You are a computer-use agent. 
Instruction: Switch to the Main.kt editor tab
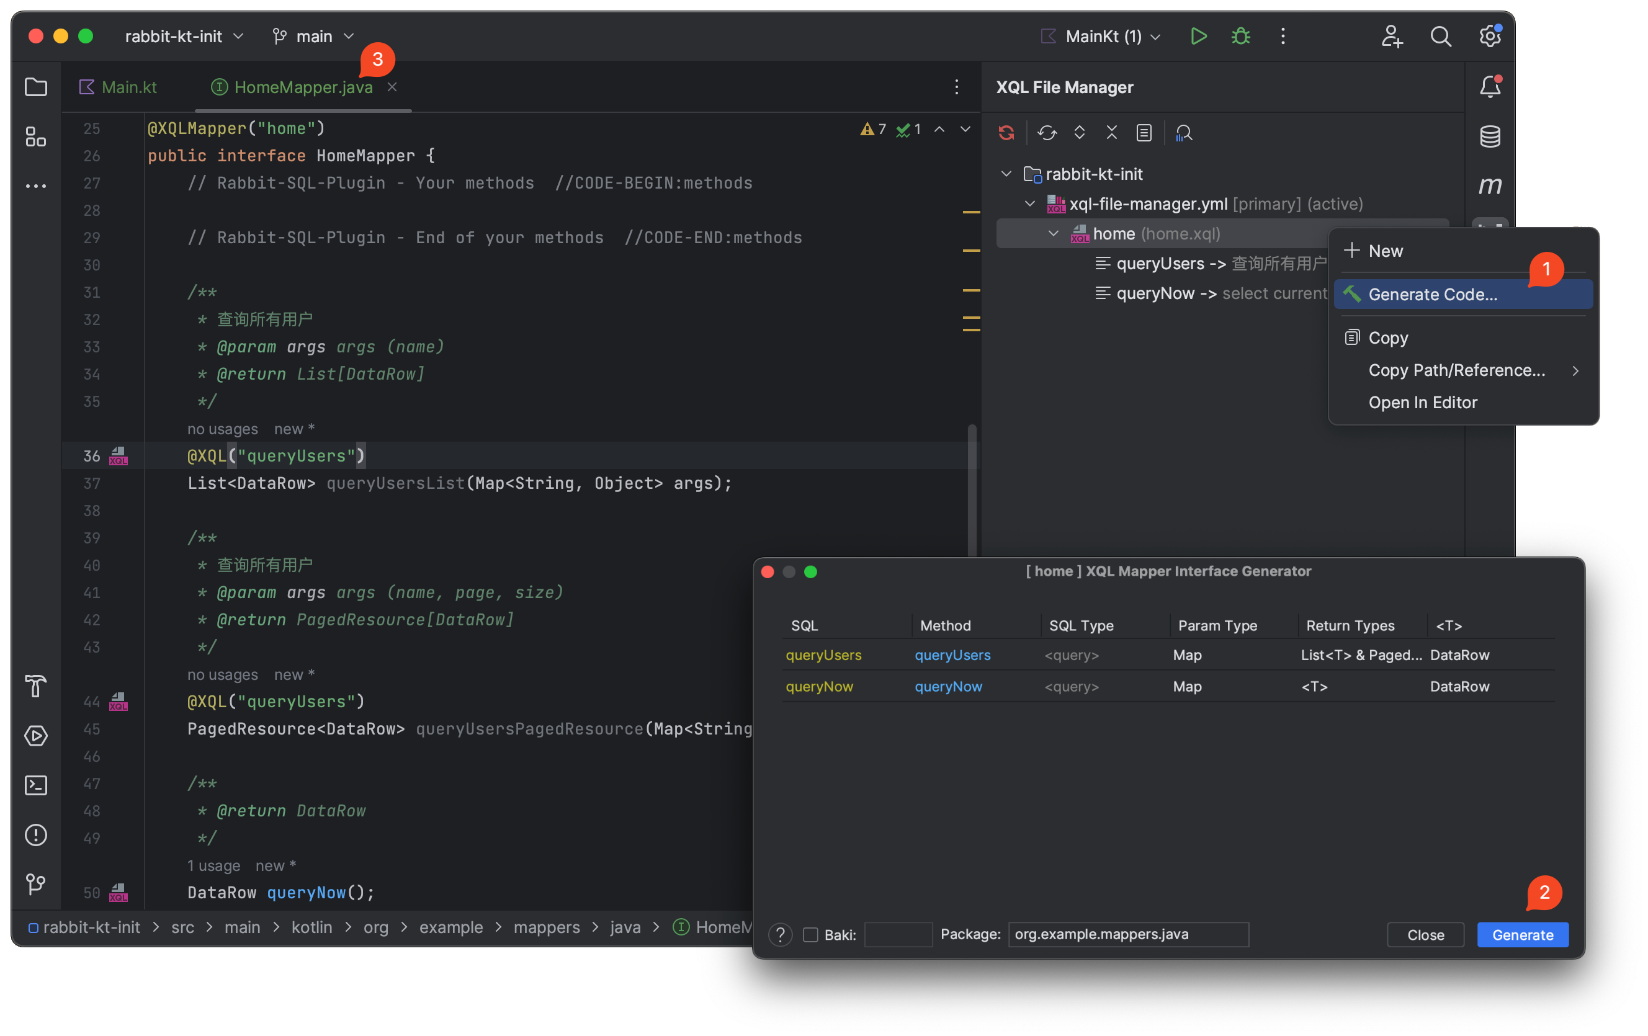click(119, 87)
